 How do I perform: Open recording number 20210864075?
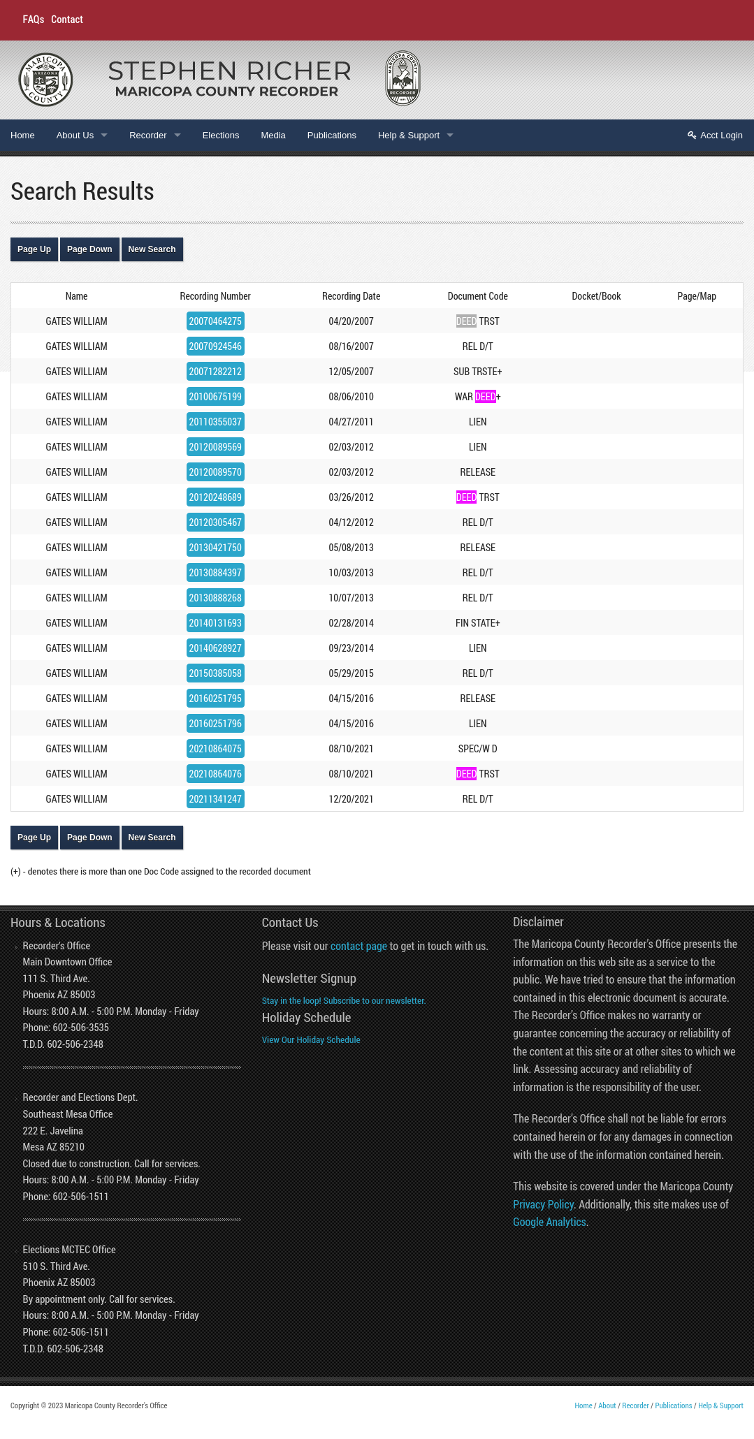pos(215,749)
